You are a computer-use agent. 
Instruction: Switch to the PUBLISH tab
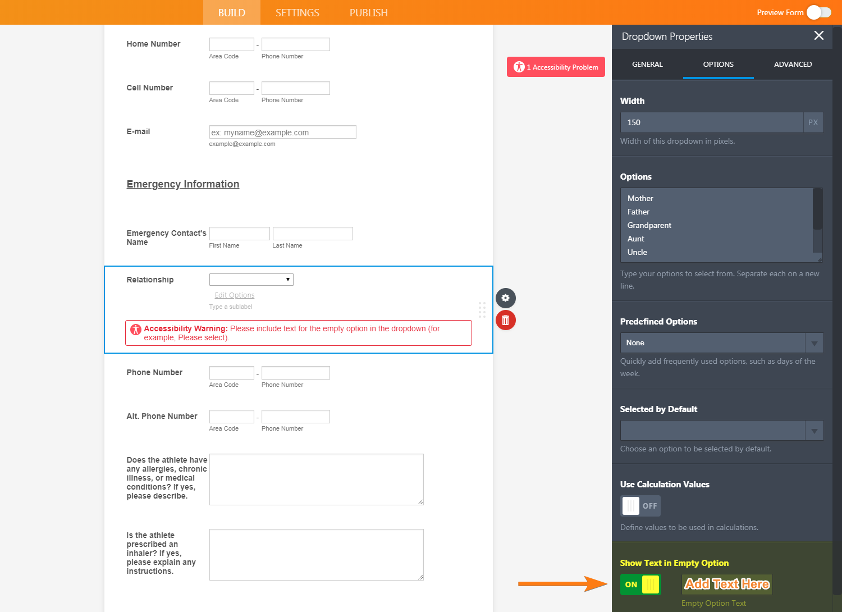(369, 12)
